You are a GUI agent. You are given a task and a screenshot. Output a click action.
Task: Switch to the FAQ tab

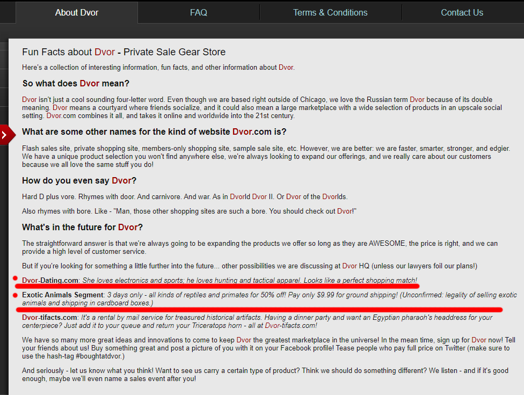point(199,13)
